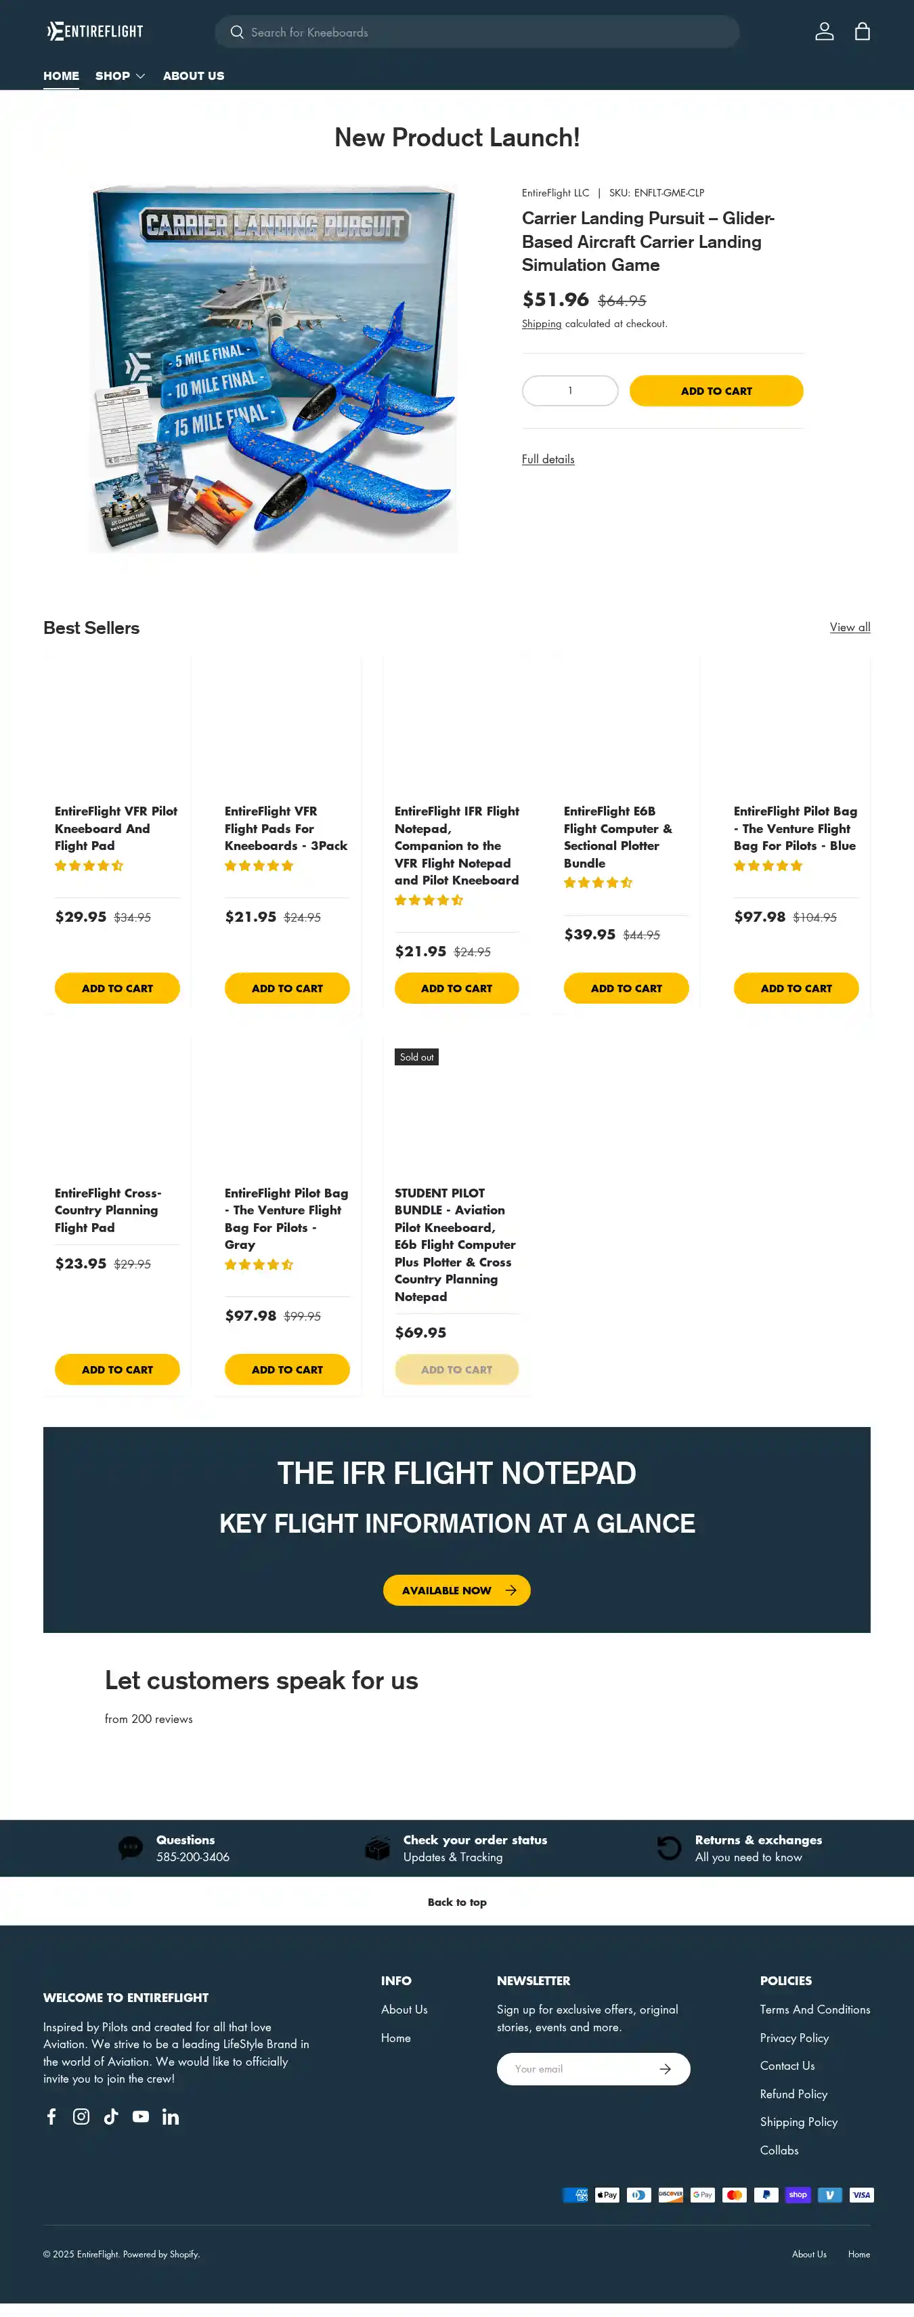The image size is (914, 2317).
Task: Open the account login icon
Action: pos(824,31)
